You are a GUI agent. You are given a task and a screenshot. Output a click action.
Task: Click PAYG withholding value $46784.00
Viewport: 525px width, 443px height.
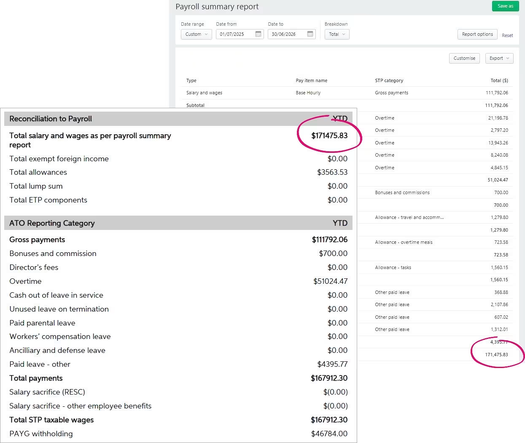[x=329, y=434]
